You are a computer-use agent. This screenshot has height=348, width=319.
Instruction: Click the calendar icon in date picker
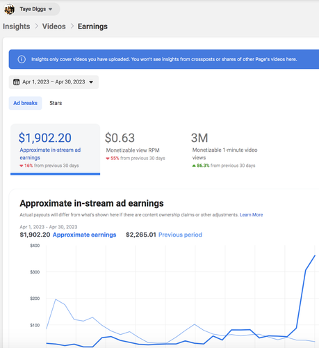click(x=16, y=82)
